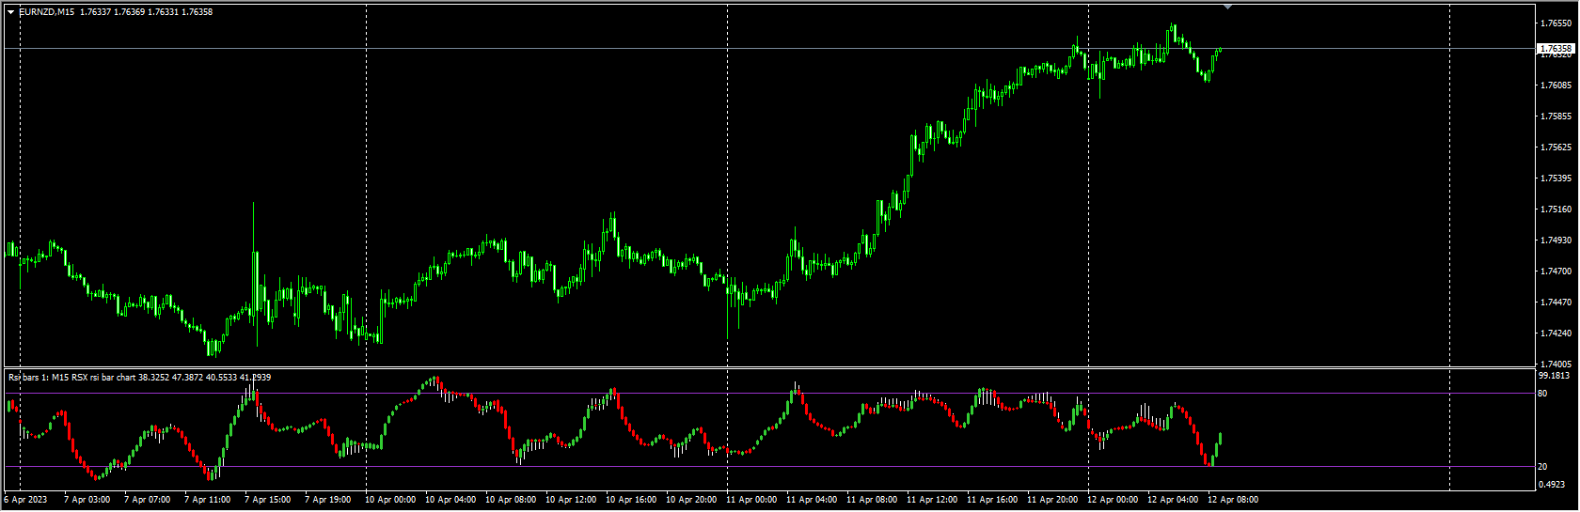The width and height of the screenshot is (1580, 512).
Task: Click the 1.75395 price scale label
Action: pos(1556,178)
